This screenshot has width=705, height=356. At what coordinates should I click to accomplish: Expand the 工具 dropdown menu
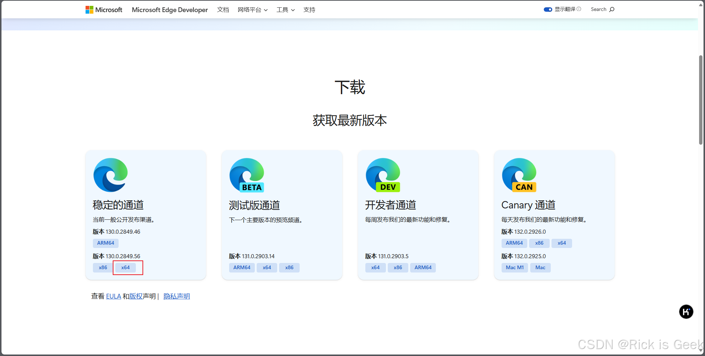coord(286,10)
